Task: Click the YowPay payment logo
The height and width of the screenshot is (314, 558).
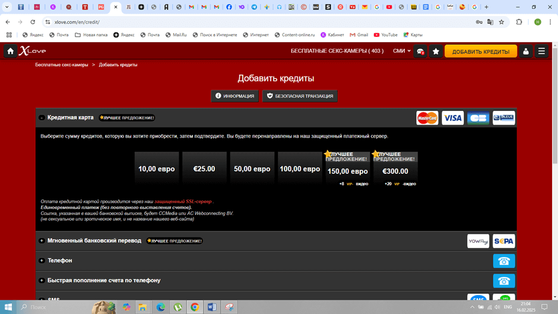Action: point(478,241)
